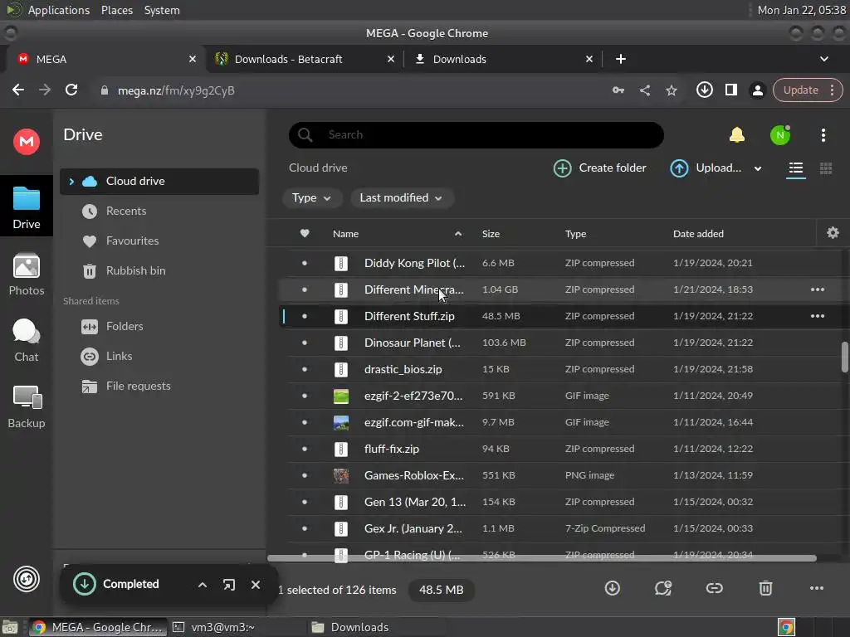Get link for the selected file
This screenshot has width=850, height=637.
[x=714, y=588]
